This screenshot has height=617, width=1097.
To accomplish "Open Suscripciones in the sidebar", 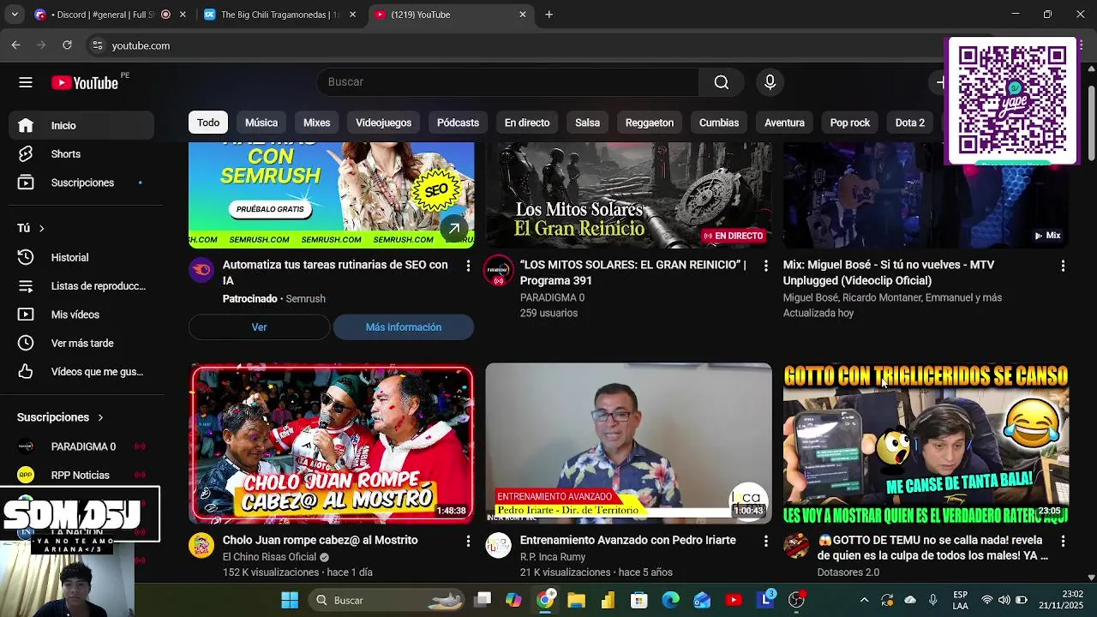I will (x=82, y=183).
